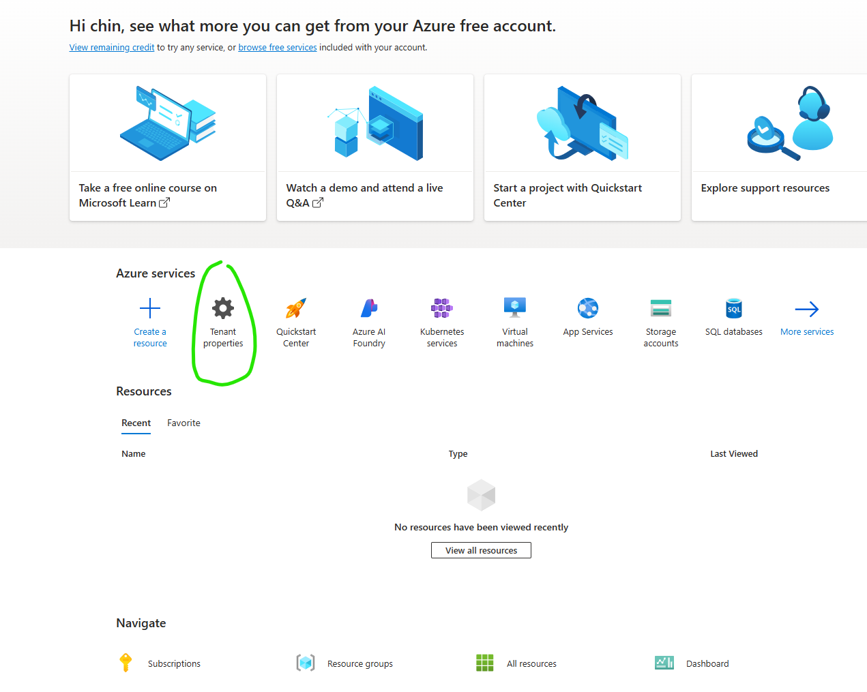Click the Create a resource plus icon
867x692 pixels.
(x=150, y=308)
